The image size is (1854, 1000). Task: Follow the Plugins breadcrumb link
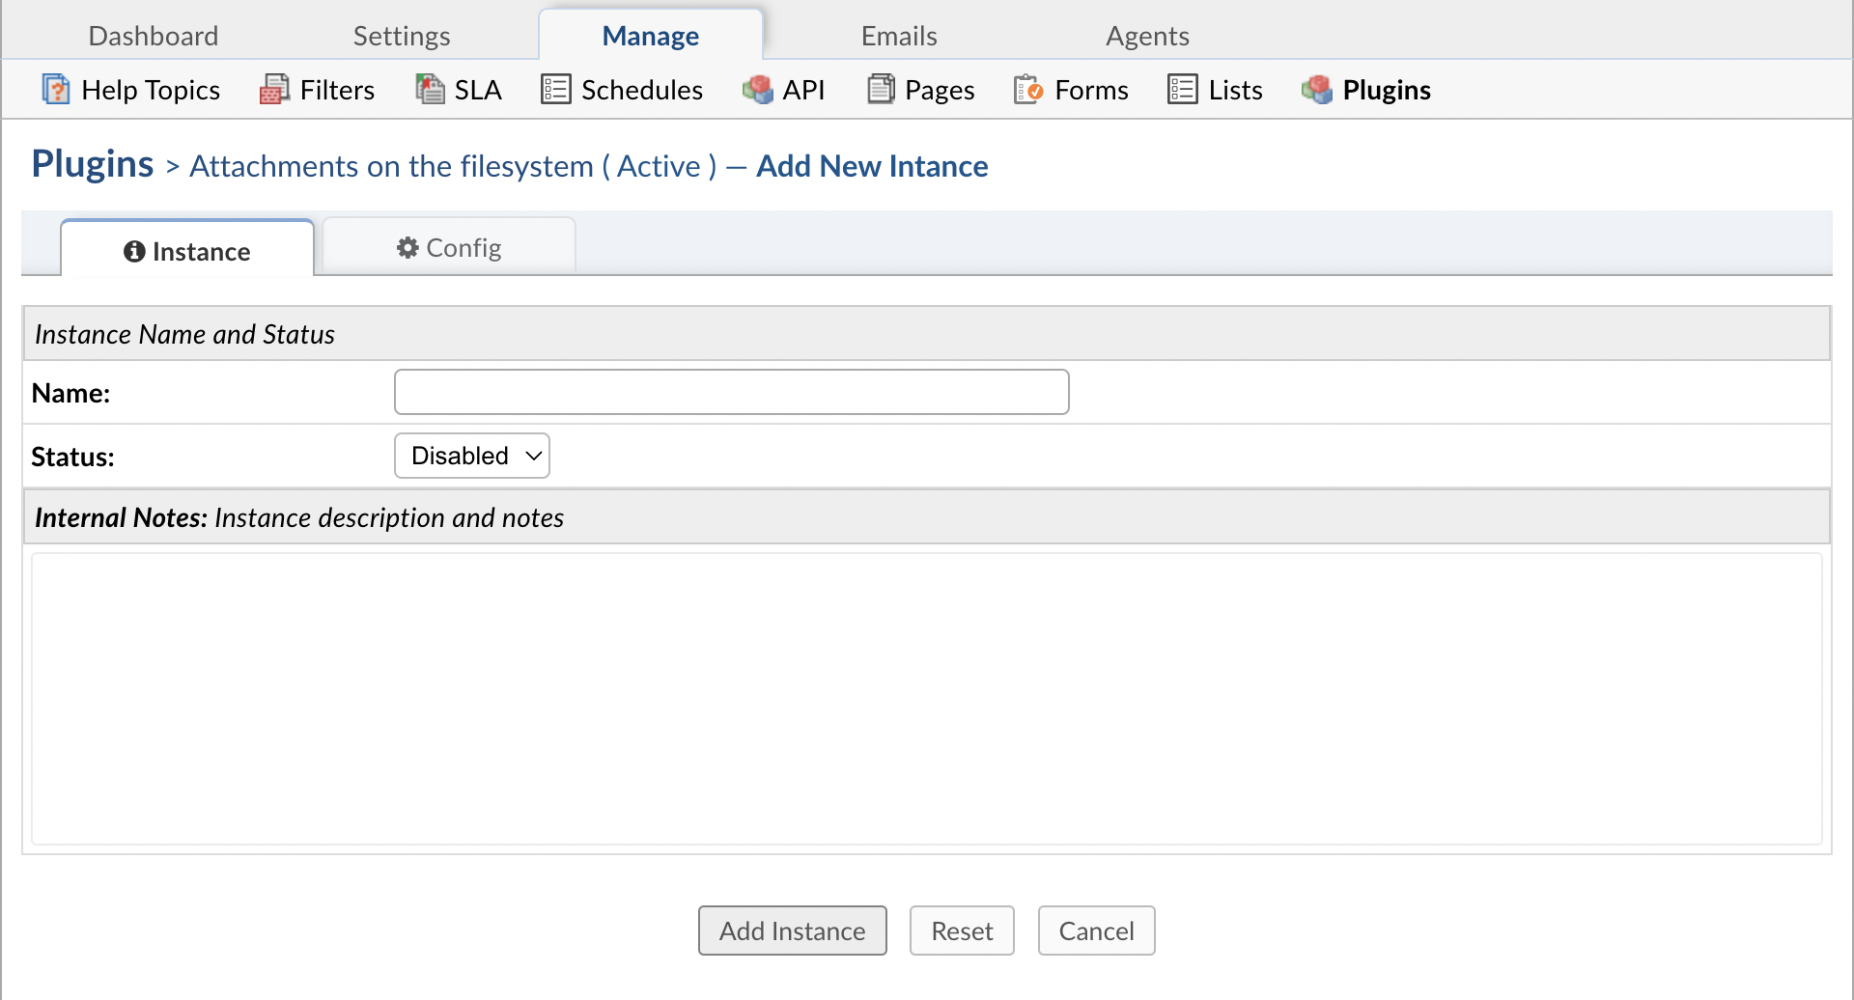click(x=92, y=163)
